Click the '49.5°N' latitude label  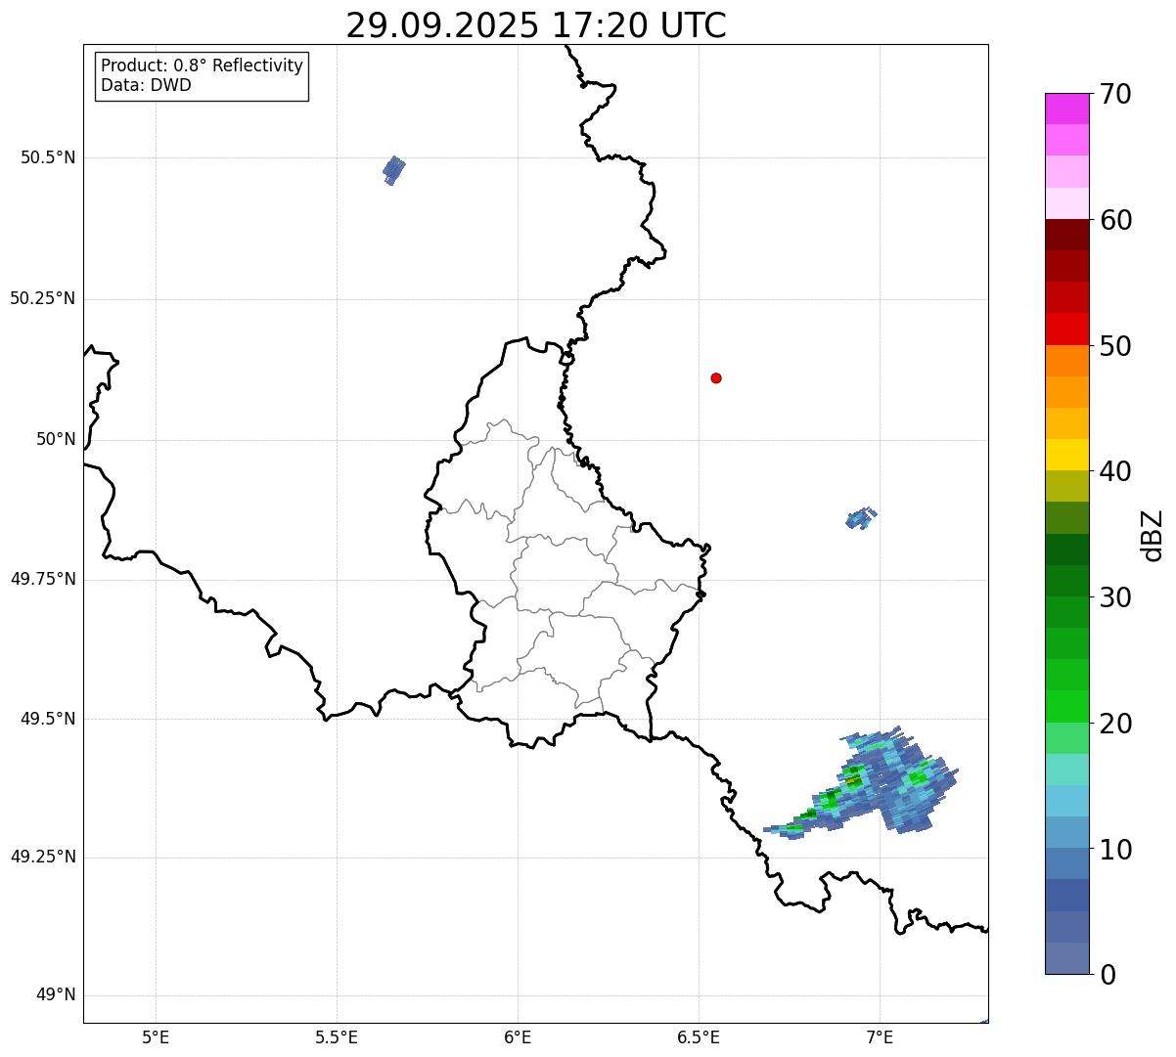[48, 719]
